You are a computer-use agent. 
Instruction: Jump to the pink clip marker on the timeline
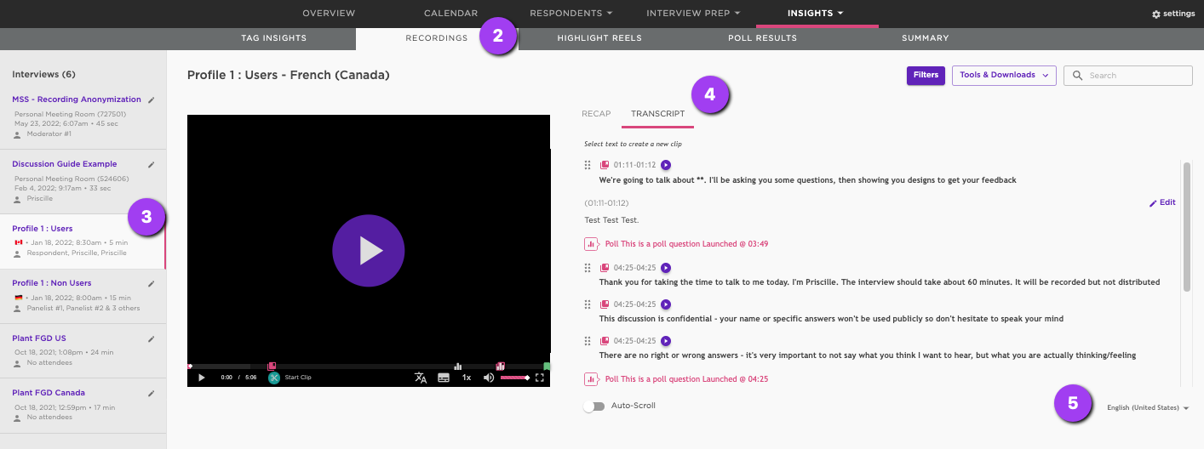(x=272, y=367)
